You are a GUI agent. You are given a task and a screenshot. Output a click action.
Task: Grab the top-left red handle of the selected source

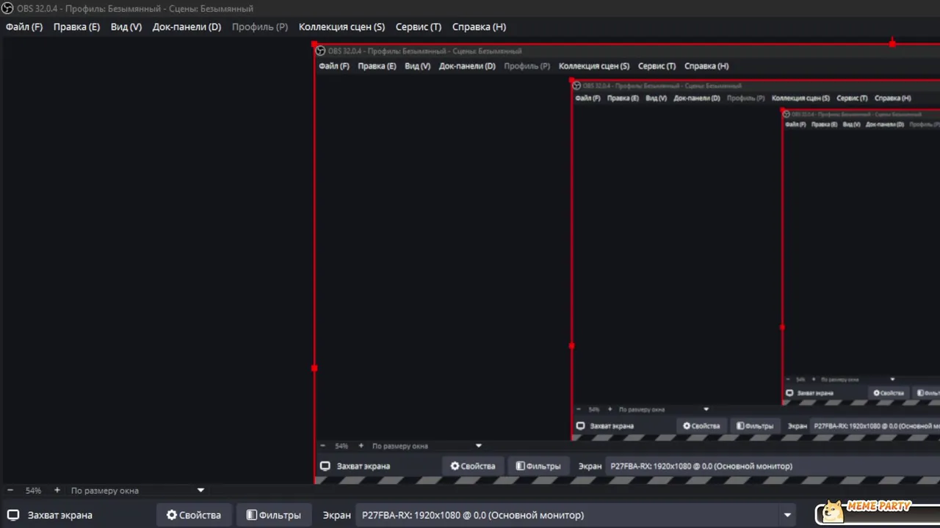click(314, 44)
